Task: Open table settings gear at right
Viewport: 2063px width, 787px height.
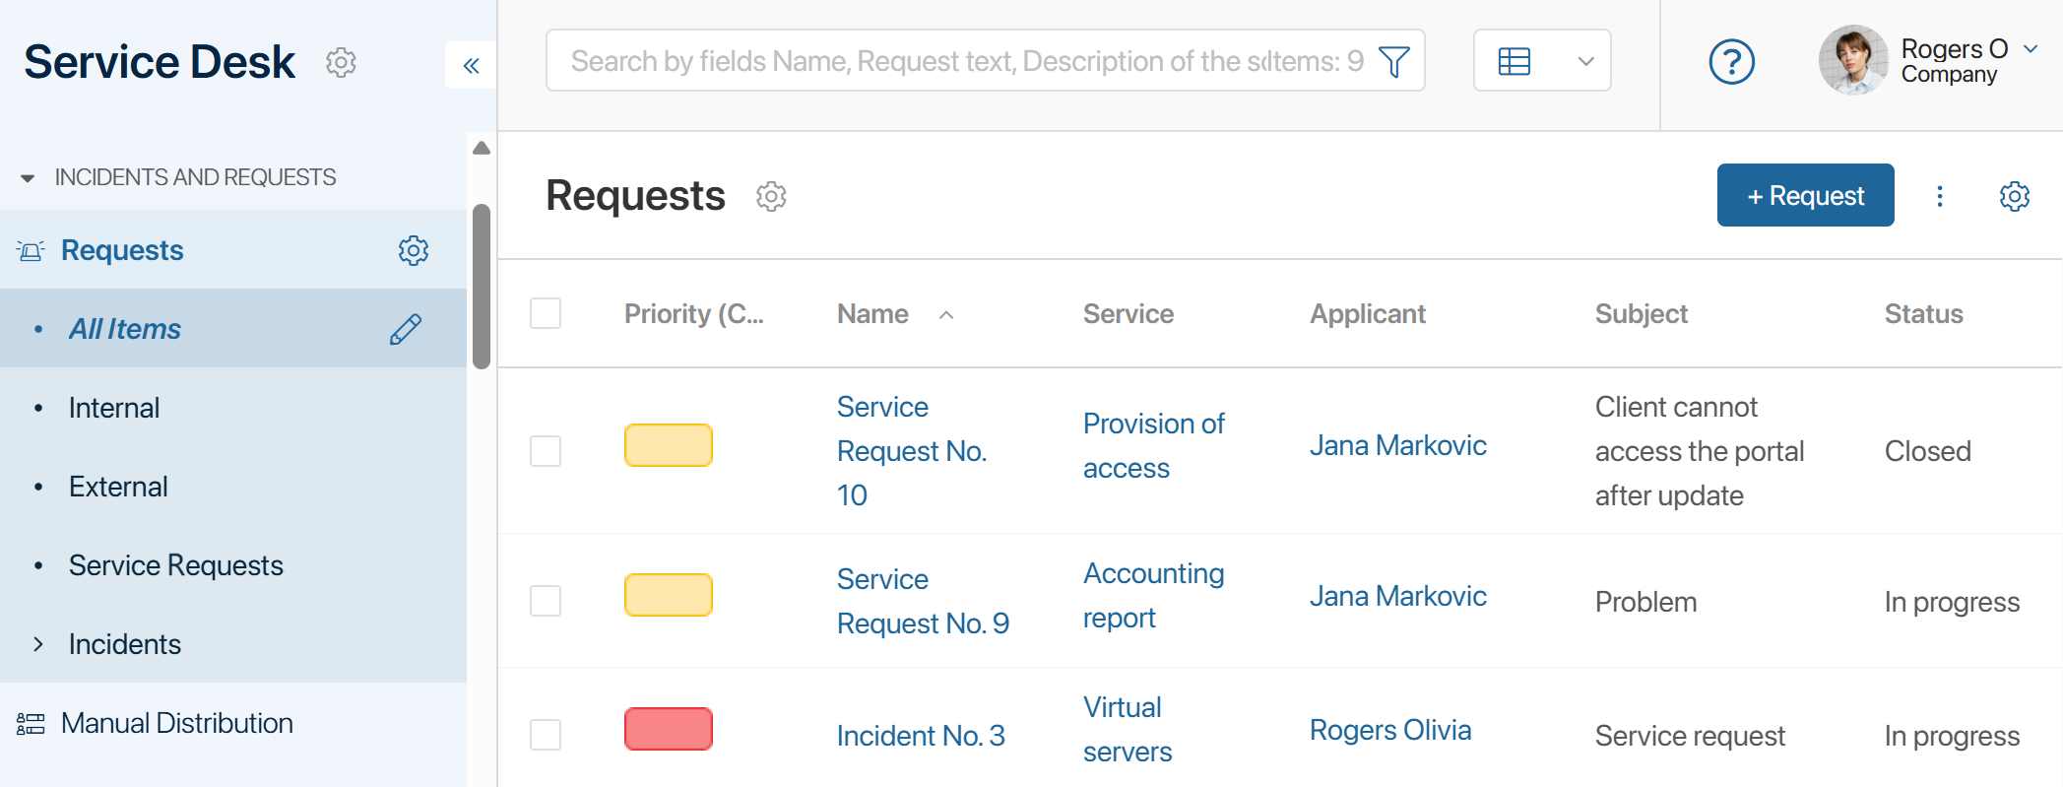Action: [2014, 196]
